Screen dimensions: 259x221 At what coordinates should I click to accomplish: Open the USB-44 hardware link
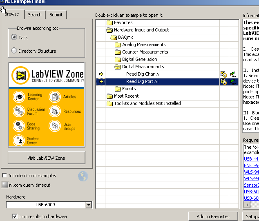pos(251,159)
